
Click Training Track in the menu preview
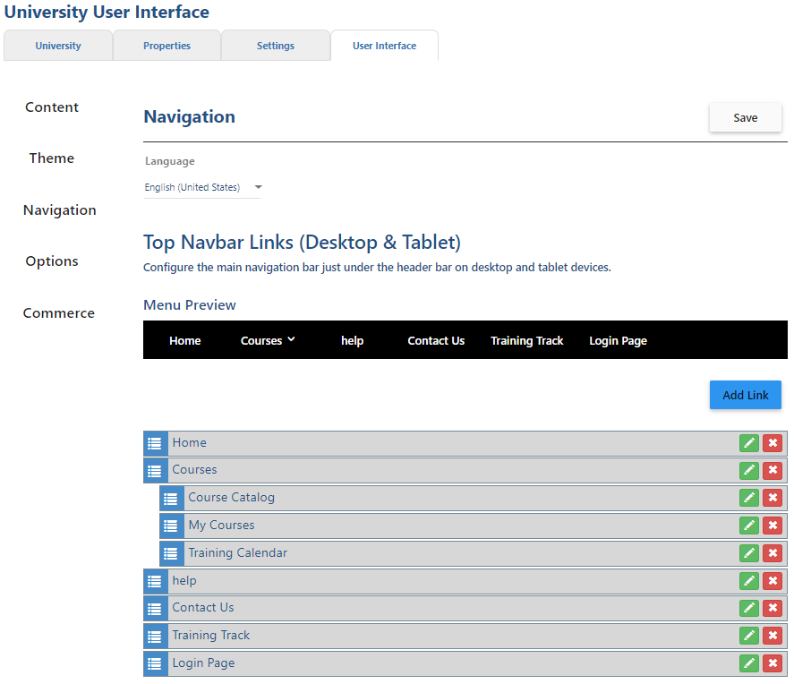click(x=527, y=340)
